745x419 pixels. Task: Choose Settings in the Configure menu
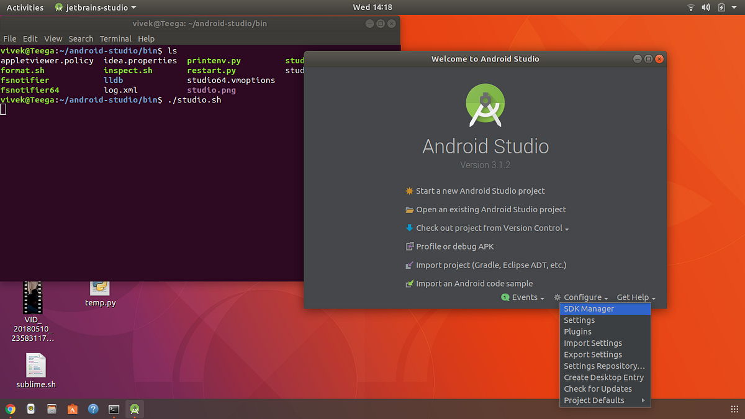605,320
